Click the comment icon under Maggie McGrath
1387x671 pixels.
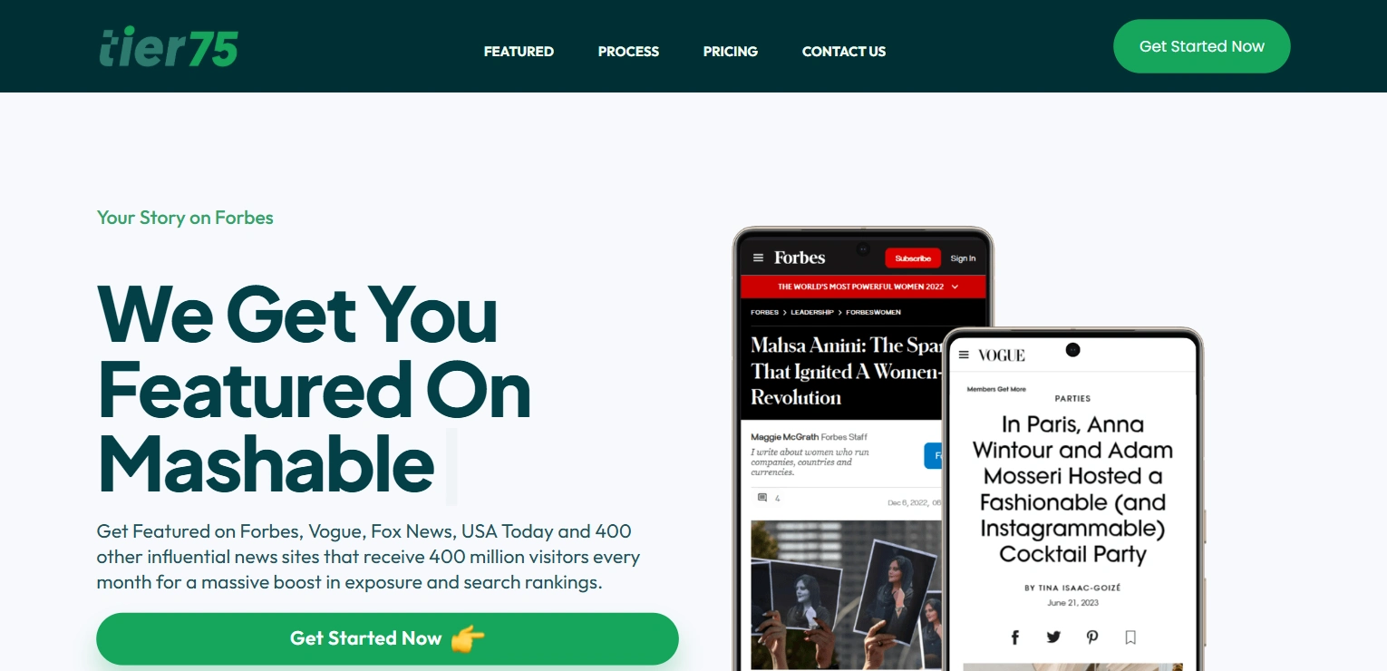762,498
